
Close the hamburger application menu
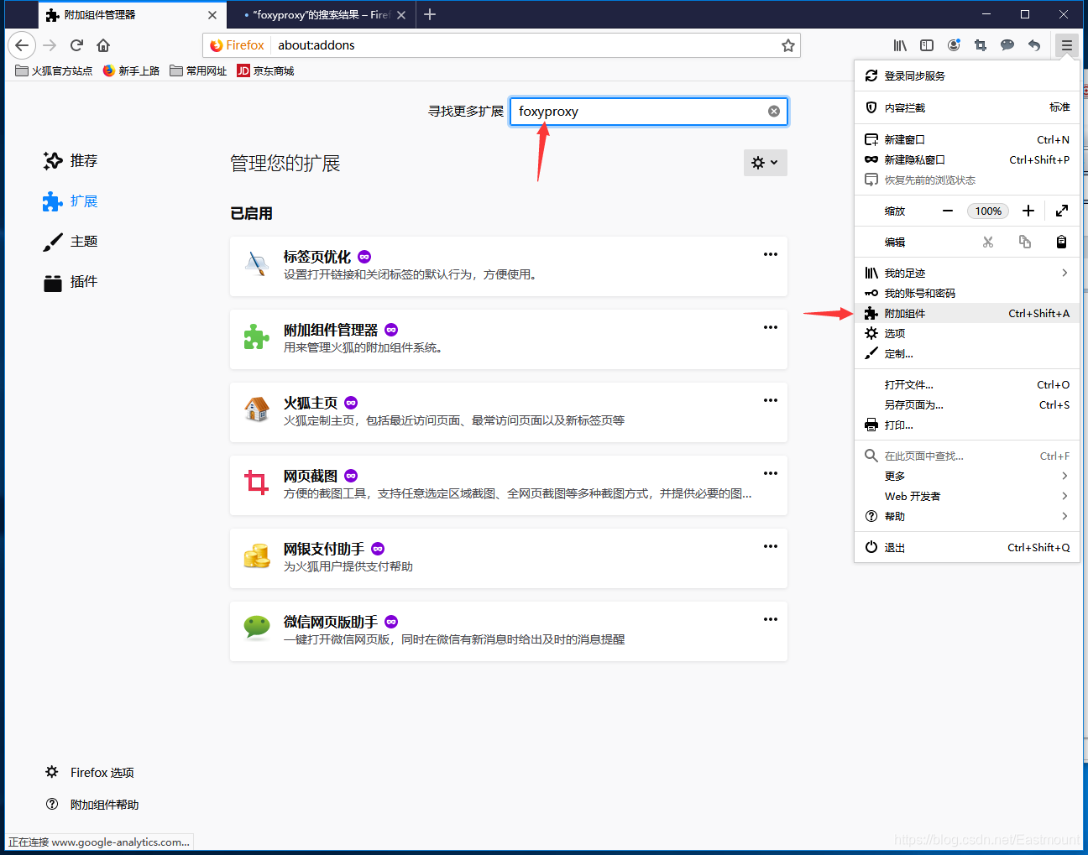pos(1066,45)
